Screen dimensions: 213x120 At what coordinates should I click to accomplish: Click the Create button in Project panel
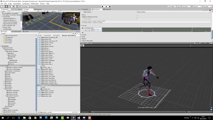3,33
